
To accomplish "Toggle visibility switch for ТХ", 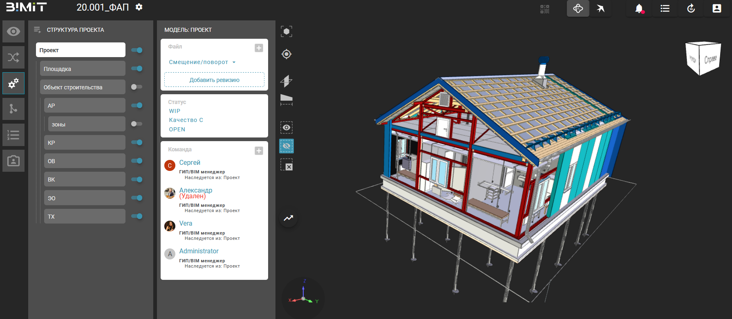I will tap(137, 216).
